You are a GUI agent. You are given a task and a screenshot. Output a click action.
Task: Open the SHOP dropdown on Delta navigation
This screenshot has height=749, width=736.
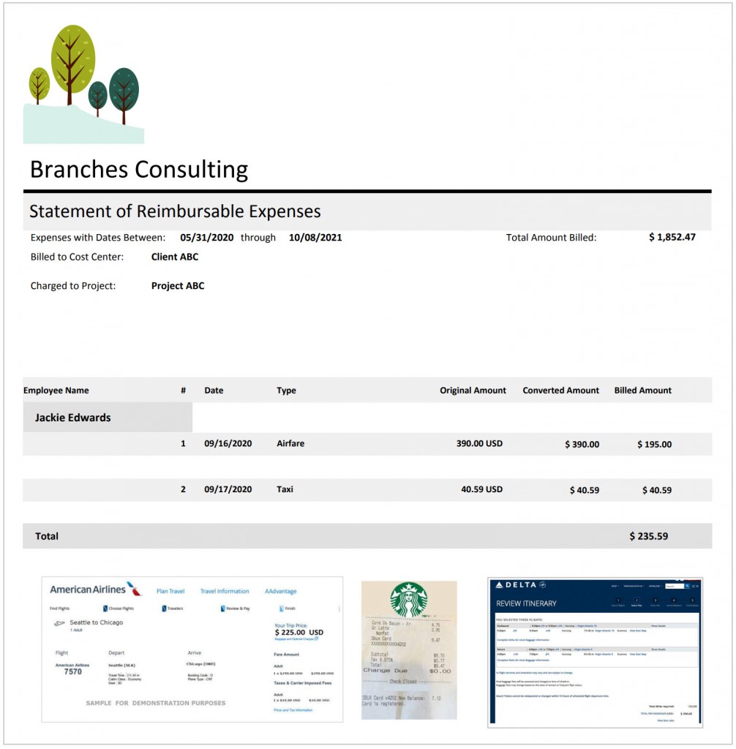tap(615, 585)
